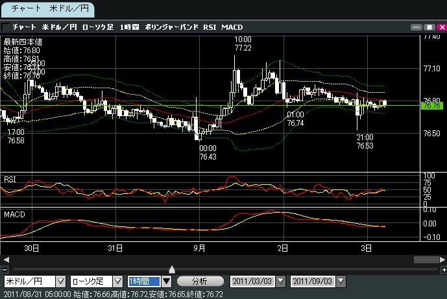
Task: Open the 1時間 timeframe dropdown
Action: (166, 281)
